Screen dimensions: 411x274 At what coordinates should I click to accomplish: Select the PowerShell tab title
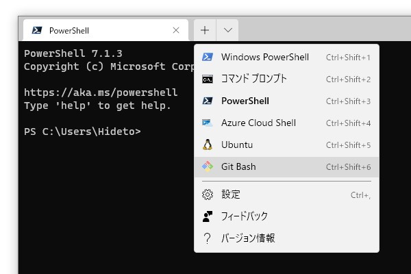point(69,31)
